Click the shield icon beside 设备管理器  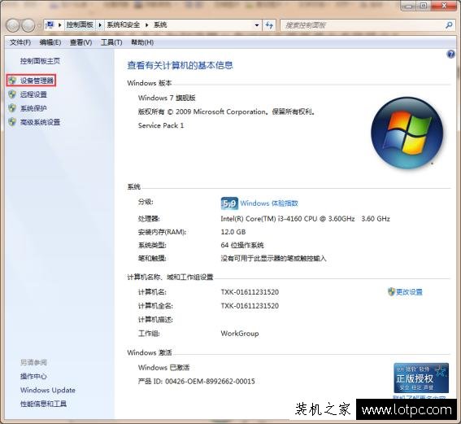[x=12, y=81]
